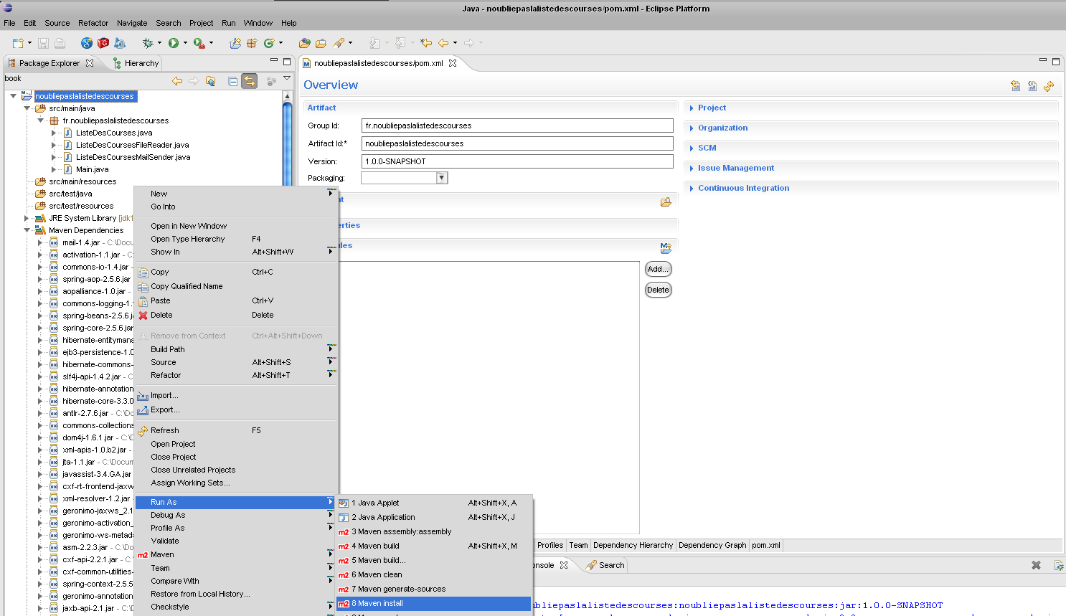Screen dimensions: 1066x616
Task: Click the New Java Package icon
Action: pyautogui.click(x=252, y=43)
